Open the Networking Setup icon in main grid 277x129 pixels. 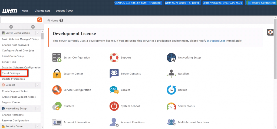(x=171, y=58)
